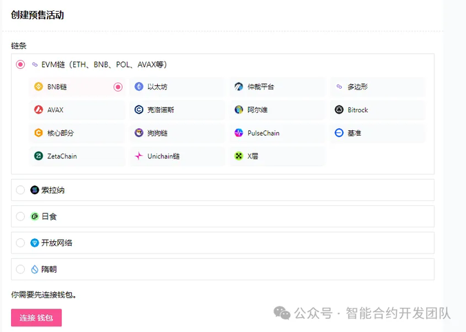Click the 以太坊 Ethereum icon
Screen dimensions: 466x332
click(x=139, y=87)
